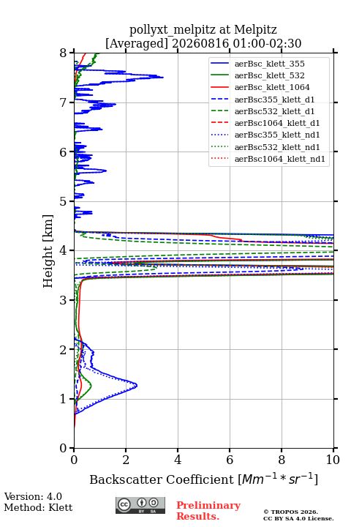
Task: Click the Backscatter Coefficient axis label
Action: click(203, 479)
